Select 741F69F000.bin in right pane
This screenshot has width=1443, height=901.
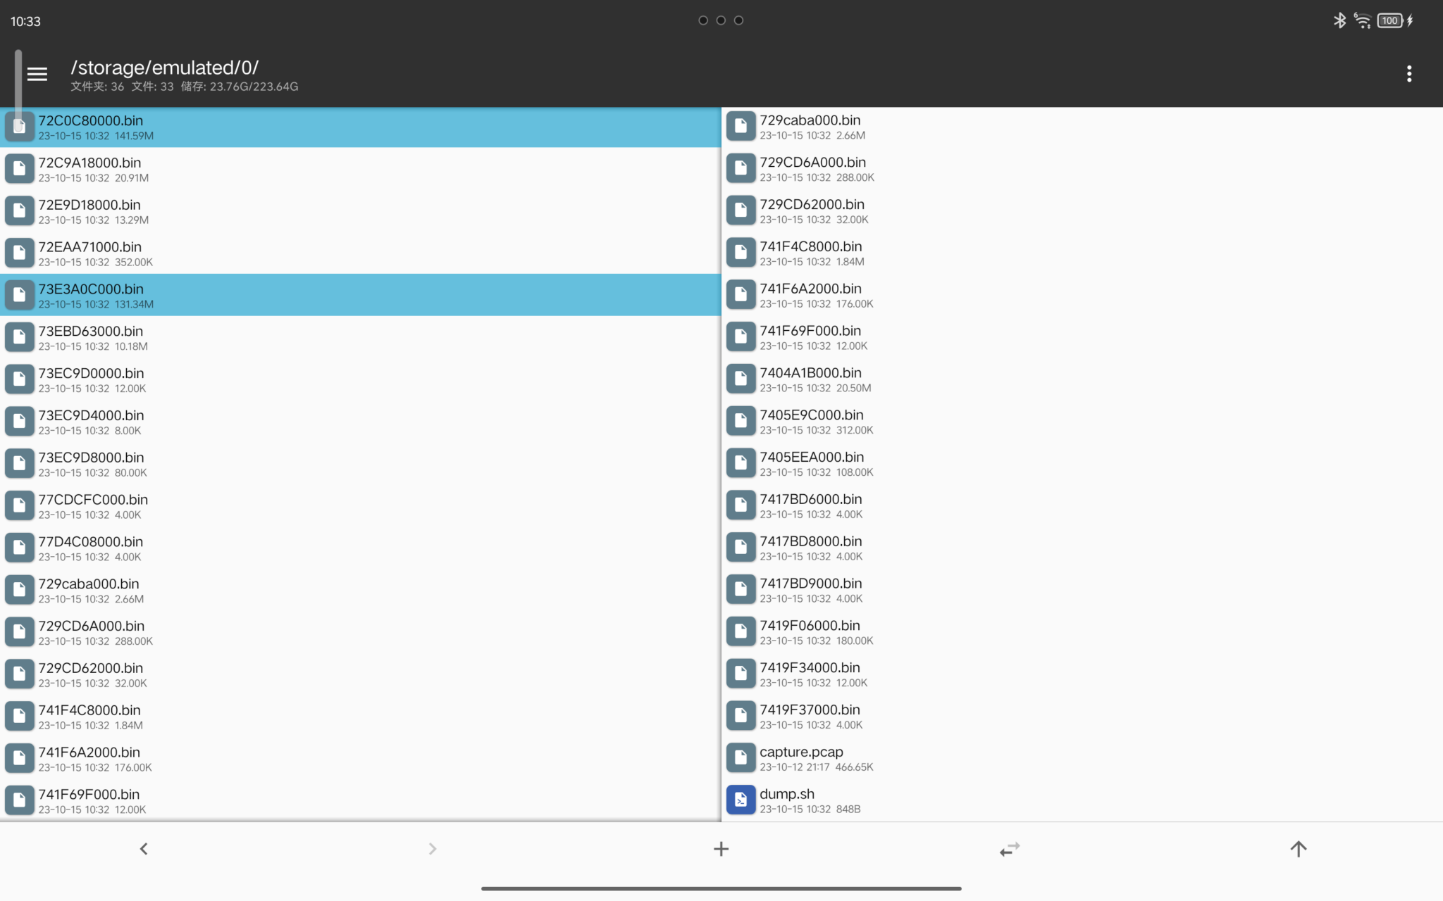coord(1082,337)
